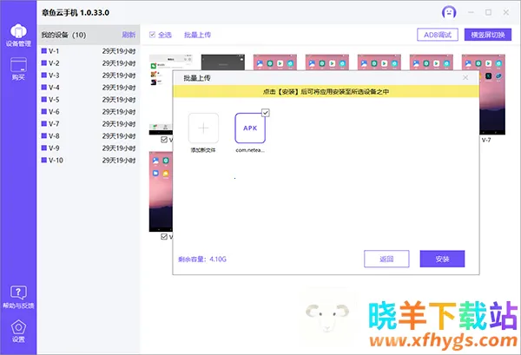
Task: Click 批量上传 link in toolbar
Action: click(197, 35)
